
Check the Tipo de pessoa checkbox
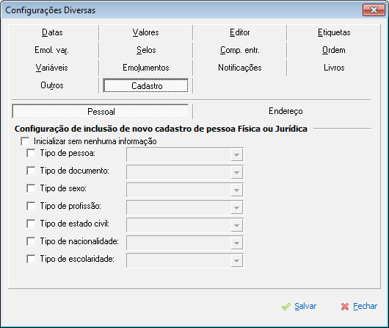[x=31, y=153]
